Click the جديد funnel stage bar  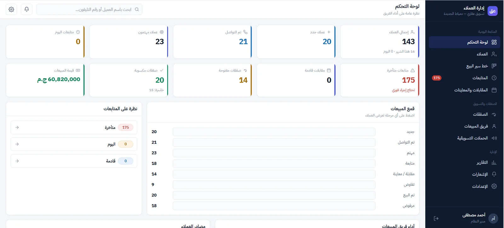pyautogui.click(x=274, y=132)
